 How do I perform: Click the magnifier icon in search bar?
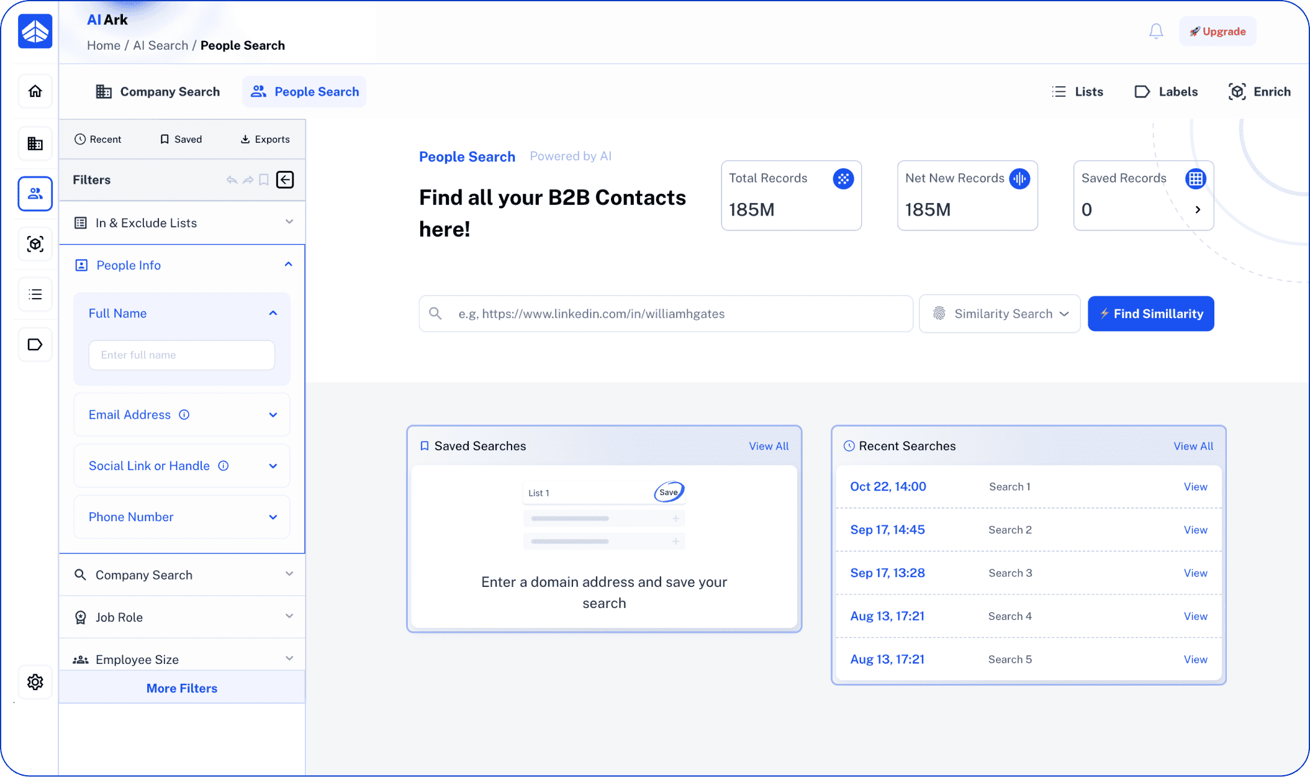click(436, 314)
